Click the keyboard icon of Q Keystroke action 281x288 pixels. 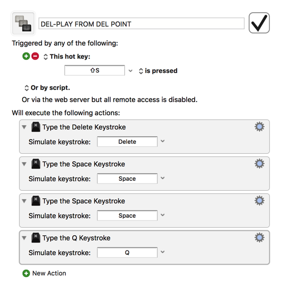(x=36, y=238)
